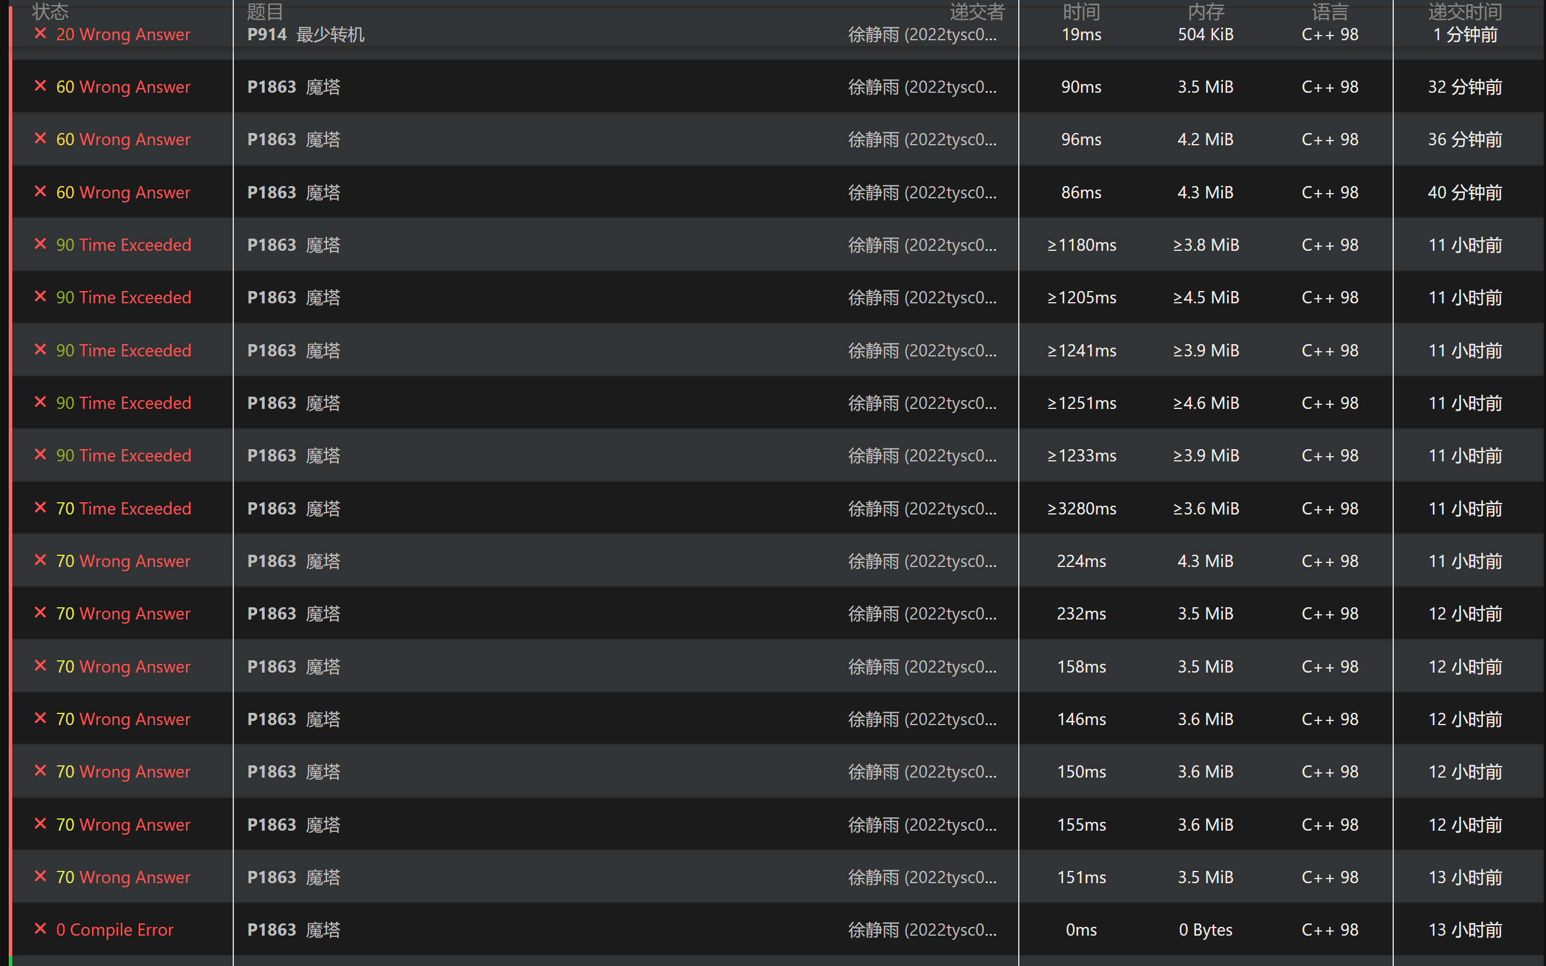Click the red X icon beside 20 Wrong Answer

pyautogui.click(x=40, y=34)
